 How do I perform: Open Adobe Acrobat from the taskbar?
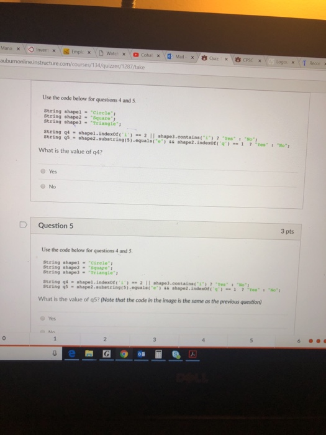click(x=192, y=354)
